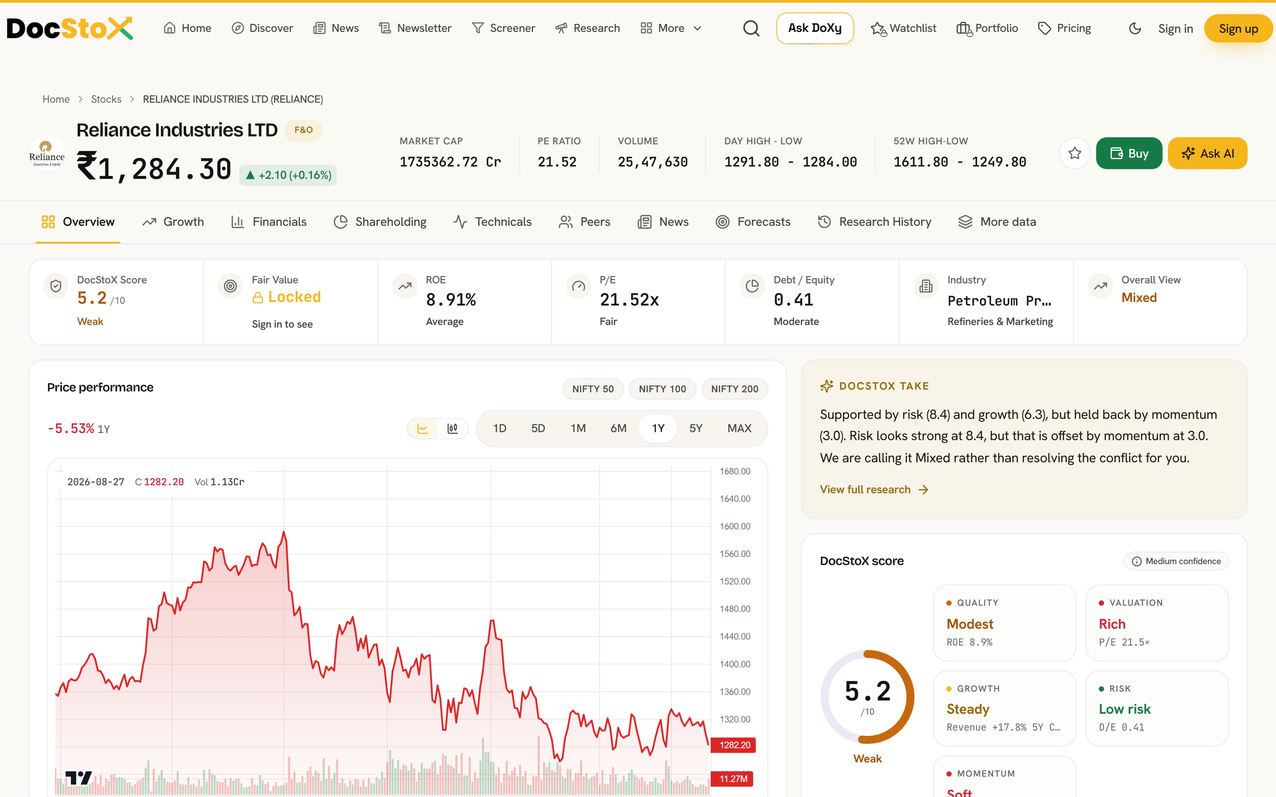The height and width of the screenshot is (797, 1276).
Task: Click the ROE trend icon
Action: (x=405, y=286)
